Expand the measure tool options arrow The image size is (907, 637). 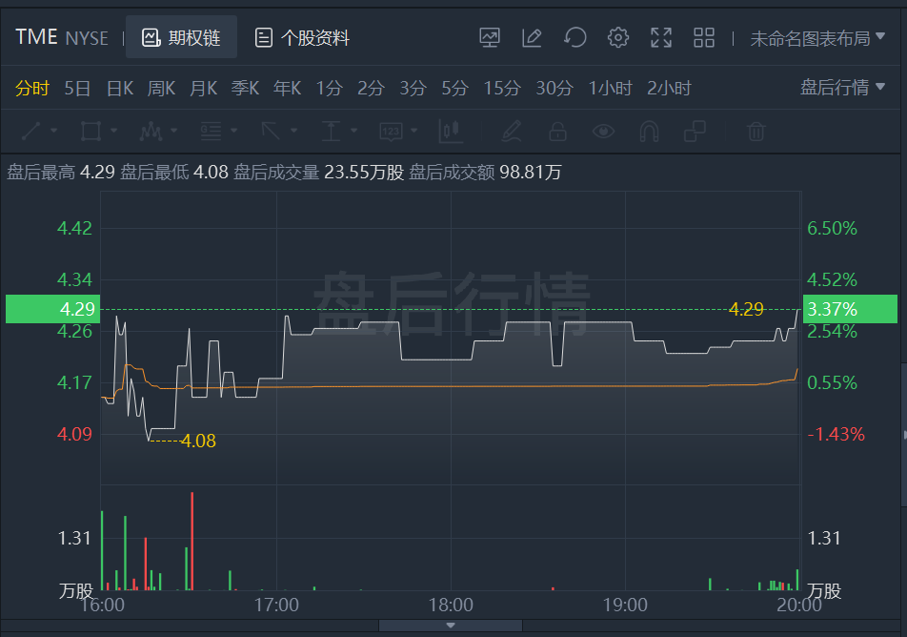point(354,131)
